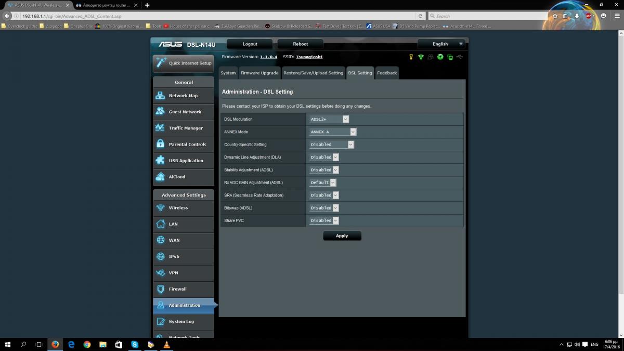Image resolution: width=624 pixels, height=351 pixels.
Task: Click the green internet globe status icon
Action: 440,57
